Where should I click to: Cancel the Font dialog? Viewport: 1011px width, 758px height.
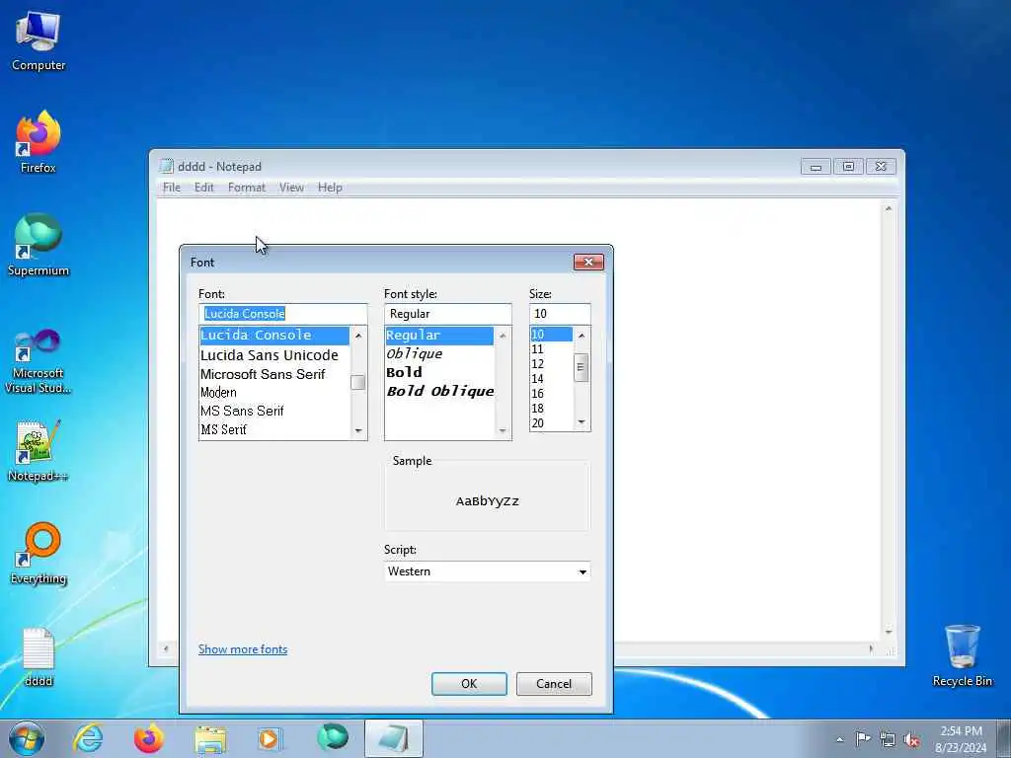(554, 684)
